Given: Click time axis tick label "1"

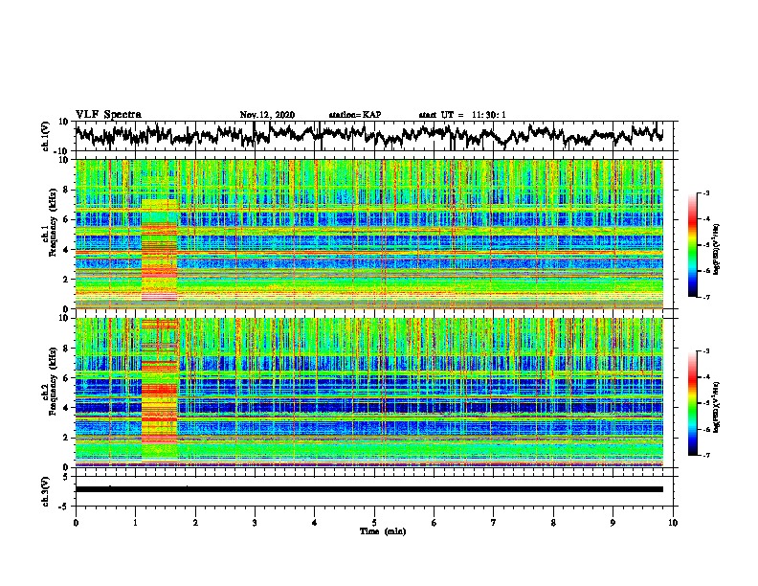Looking at the screenshot, I should [135, 523].
